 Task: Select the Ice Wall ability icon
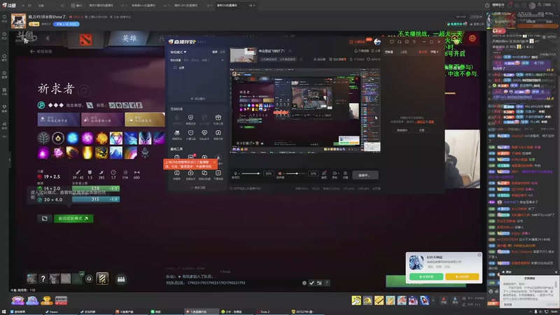[116, 153]
